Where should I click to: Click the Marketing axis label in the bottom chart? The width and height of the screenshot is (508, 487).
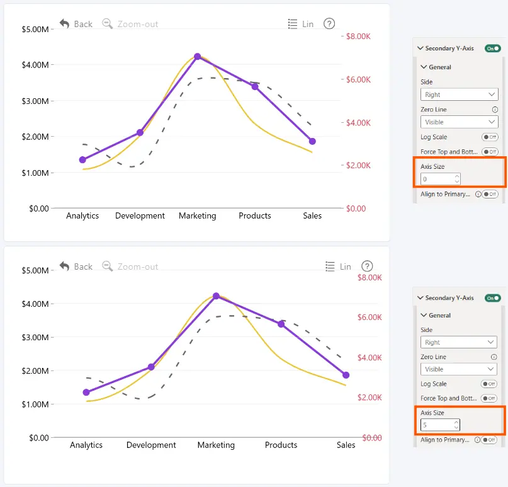click(x=216, y=445)
